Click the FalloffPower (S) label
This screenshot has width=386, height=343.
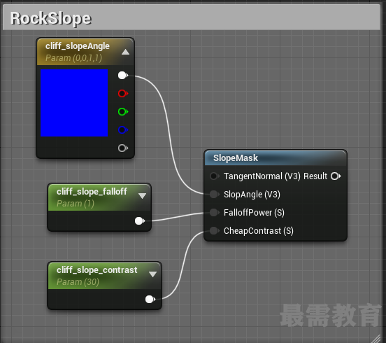coord(254,213)
